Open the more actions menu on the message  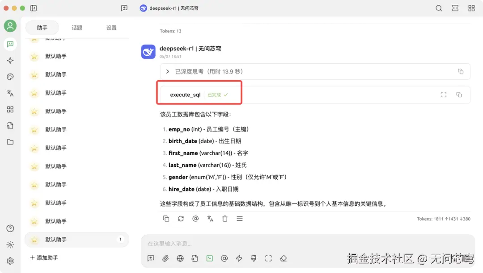[x=240, y=219]
